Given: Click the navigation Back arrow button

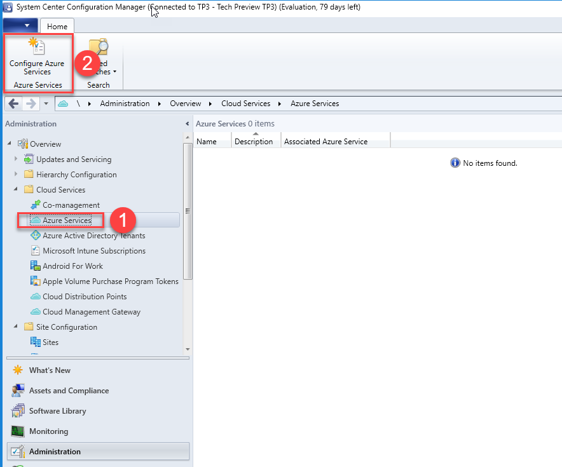Looking at the screenshot, I should (14, 104).
